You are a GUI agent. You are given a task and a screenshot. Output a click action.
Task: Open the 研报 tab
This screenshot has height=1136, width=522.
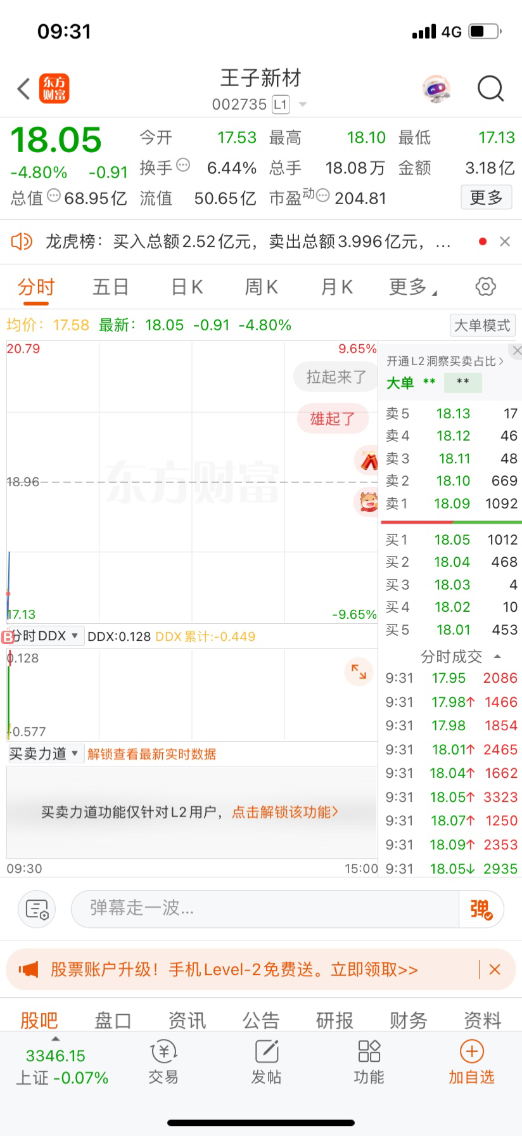334,1020
